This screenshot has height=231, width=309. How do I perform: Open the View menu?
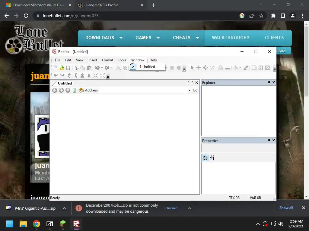coord(80,60)
